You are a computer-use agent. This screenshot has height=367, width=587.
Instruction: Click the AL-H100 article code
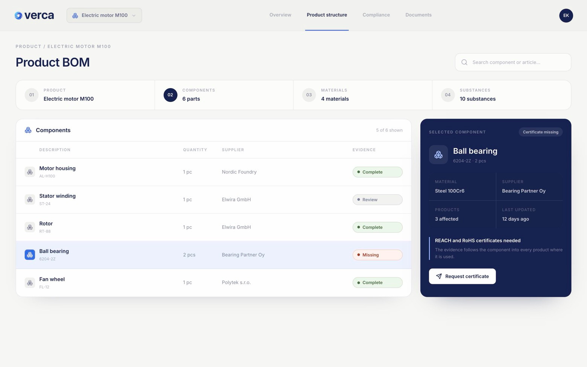(47, 176)
